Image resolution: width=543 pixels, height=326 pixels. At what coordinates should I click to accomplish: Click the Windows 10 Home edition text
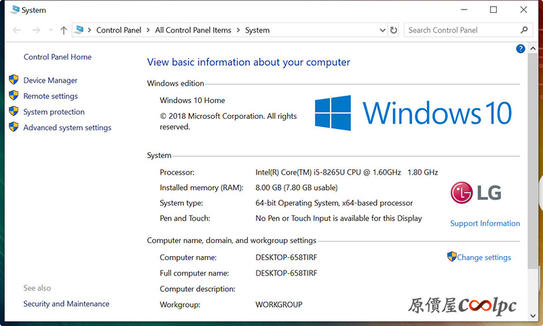pos(192,101)
